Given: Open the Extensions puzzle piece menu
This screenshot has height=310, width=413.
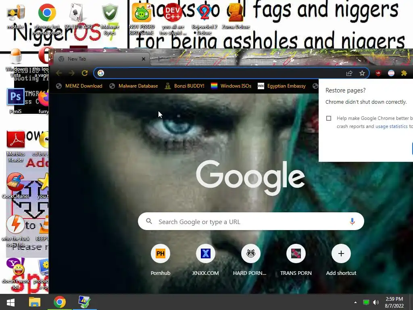Looking at the screenshot, I should pos(404,73).
